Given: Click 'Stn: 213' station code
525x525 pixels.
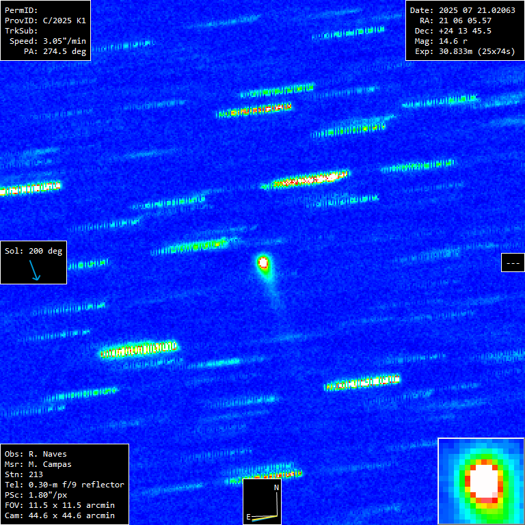Looking at the screenshot, I should coord(23,474).
